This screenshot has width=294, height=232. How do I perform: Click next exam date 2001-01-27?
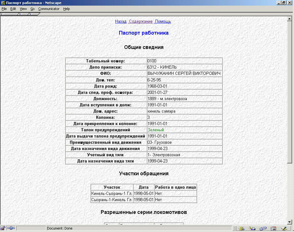[x=157, y=92]
